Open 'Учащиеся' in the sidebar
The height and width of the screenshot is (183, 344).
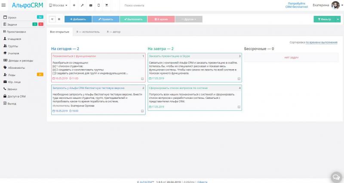tap(14, 39)
